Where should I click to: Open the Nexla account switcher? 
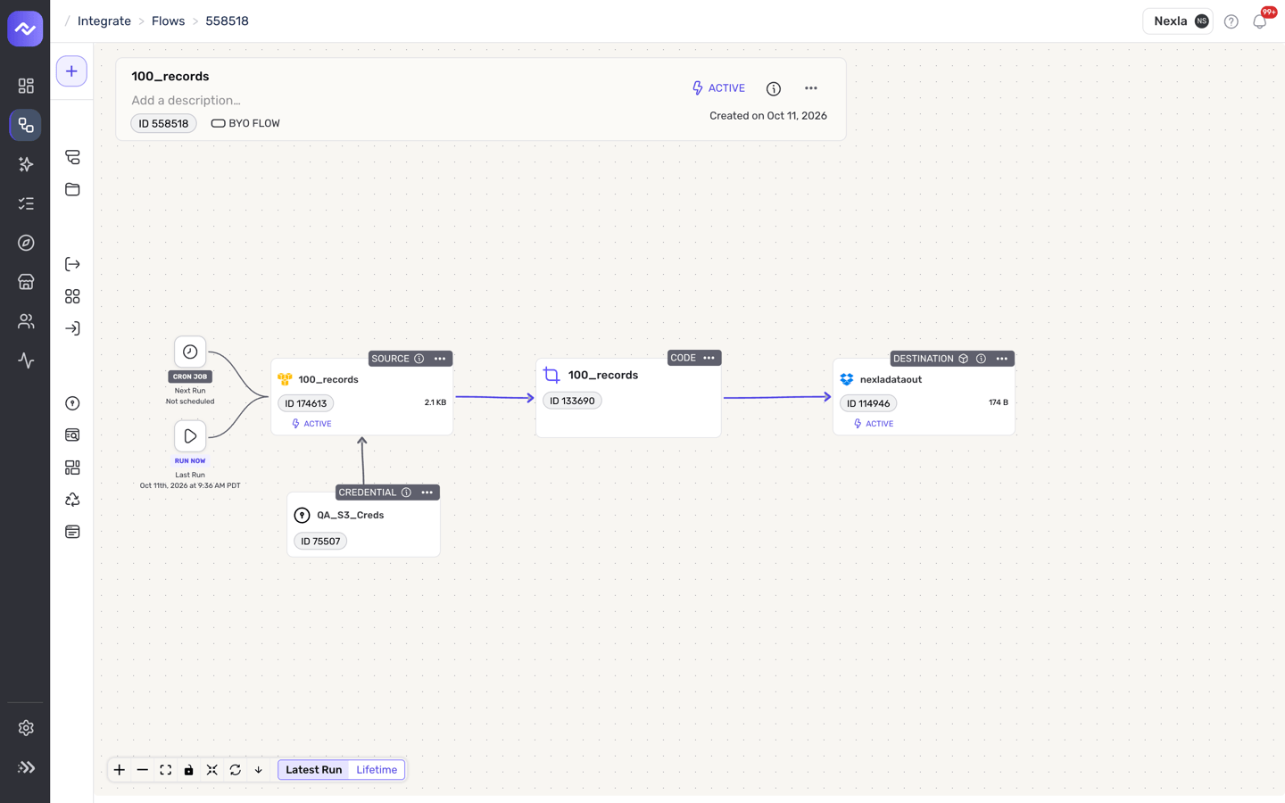1178,21
